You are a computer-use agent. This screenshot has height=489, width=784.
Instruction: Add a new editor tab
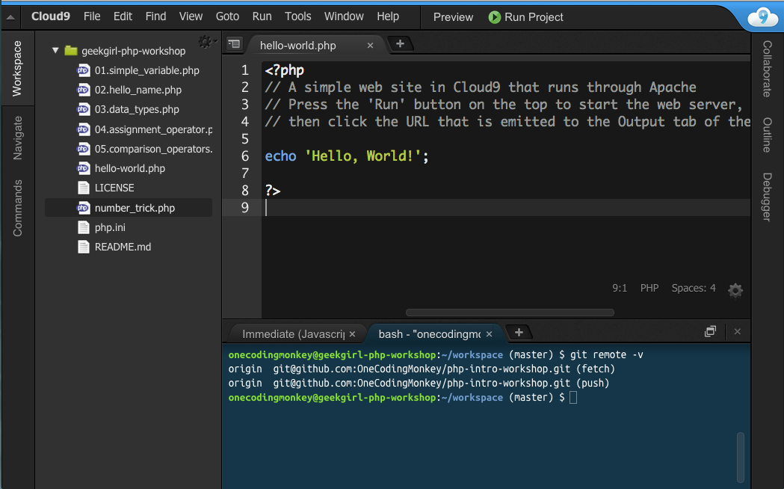pyautogui.click(x=400, y=44)
